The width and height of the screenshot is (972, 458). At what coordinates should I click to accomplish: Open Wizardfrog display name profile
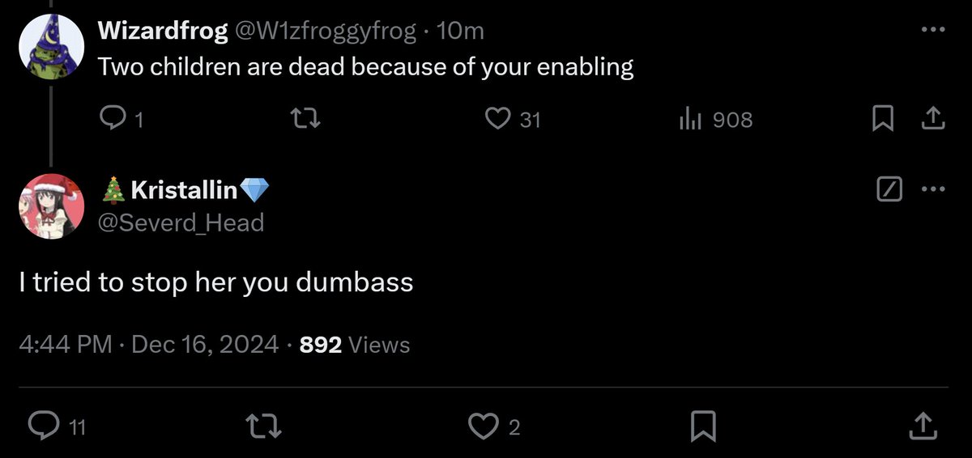162,32
